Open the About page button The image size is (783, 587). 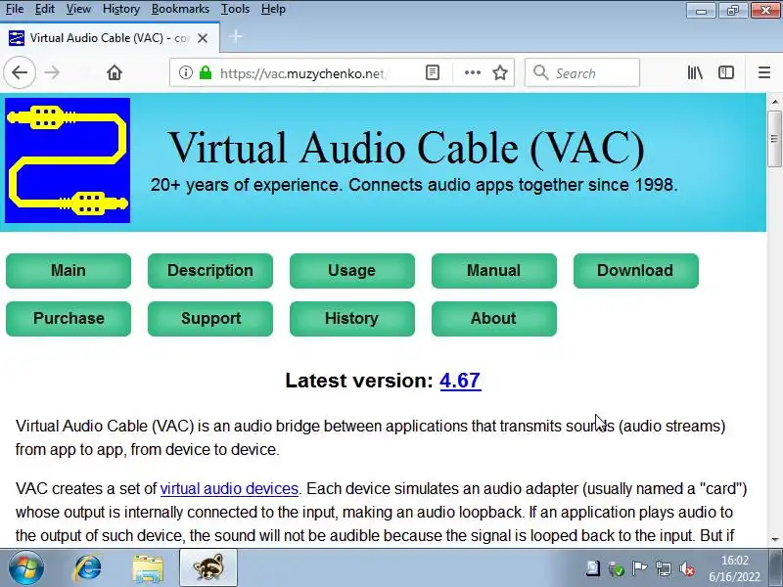click(x=494, y=319)
